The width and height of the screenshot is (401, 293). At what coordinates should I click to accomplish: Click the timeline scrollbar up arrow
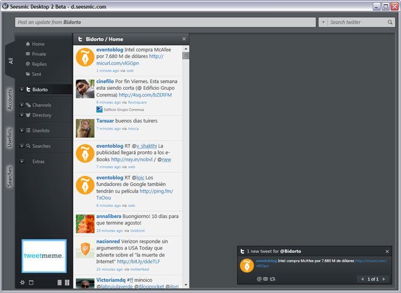pyautogui.click(x=186, y=49)
